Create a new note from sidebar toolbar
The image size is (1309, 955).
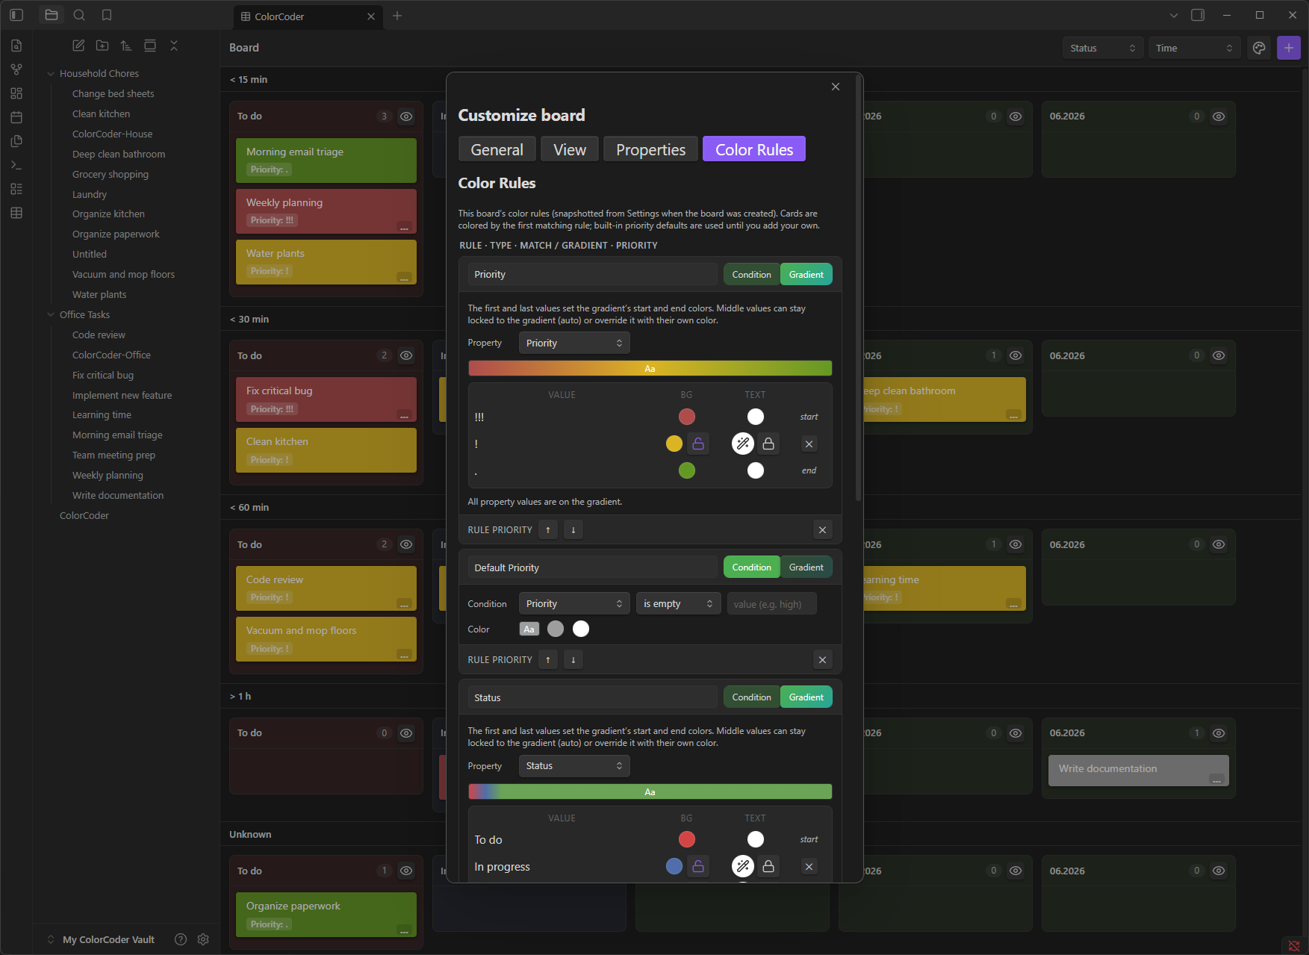(x=78, y=46)
